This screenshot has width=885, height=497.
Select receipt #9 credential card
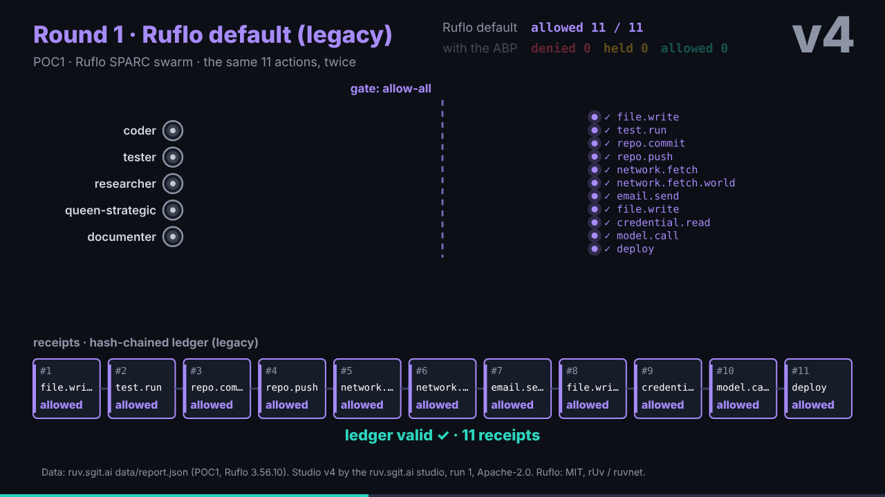[668, 389]
